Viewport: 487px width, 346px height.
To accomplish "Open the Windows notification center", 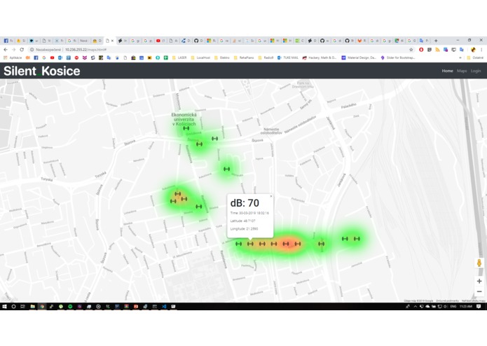I will (479, 306).
